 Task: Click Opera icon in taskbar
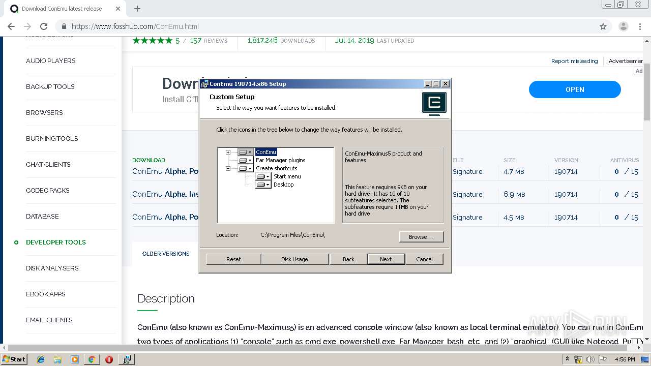109,359
